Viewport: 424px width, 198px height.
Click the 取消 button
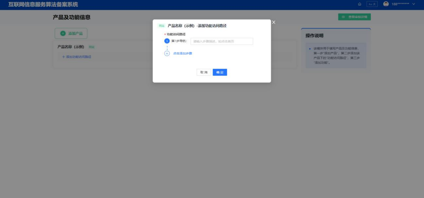(204, 72)
